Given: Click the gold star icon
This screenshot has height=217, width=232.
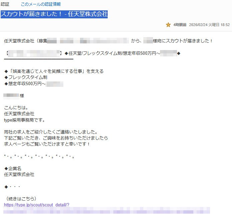Looking at the screenshot, I should point(168,25).
